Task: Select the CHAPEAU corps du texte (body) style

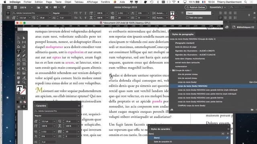Action: pos(192,106)
